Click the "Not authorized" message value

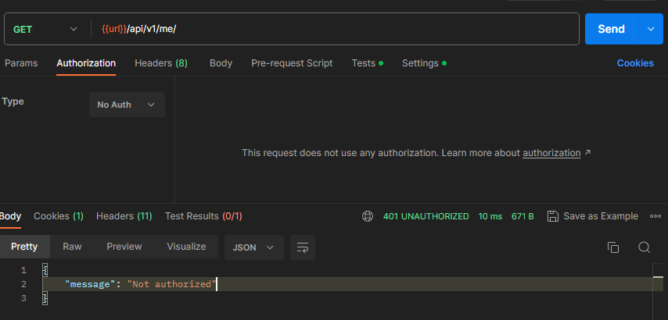171,284
